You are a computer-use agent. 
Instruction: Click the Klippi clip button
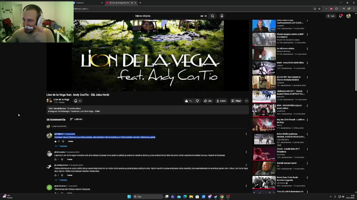(x=236, y=101)
